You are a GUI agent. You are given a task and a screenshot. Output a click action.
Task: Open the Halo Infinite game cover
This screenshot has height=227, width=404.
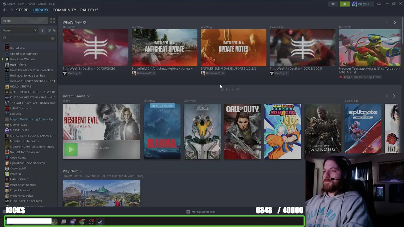(x=202, y=131)
